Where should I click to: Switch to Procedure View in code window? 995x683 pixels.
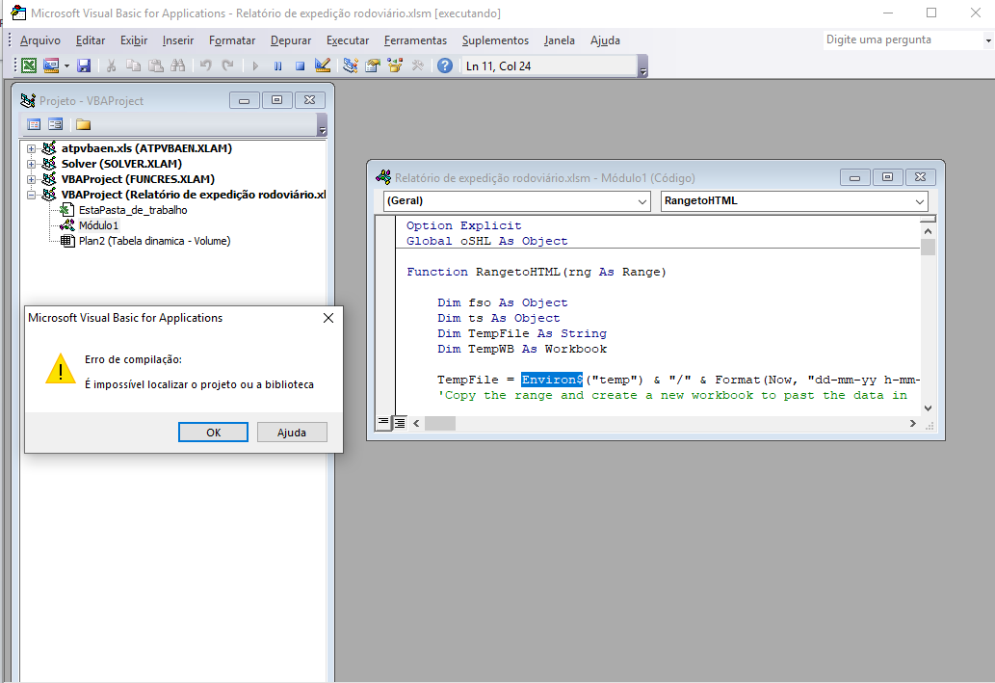383,422
